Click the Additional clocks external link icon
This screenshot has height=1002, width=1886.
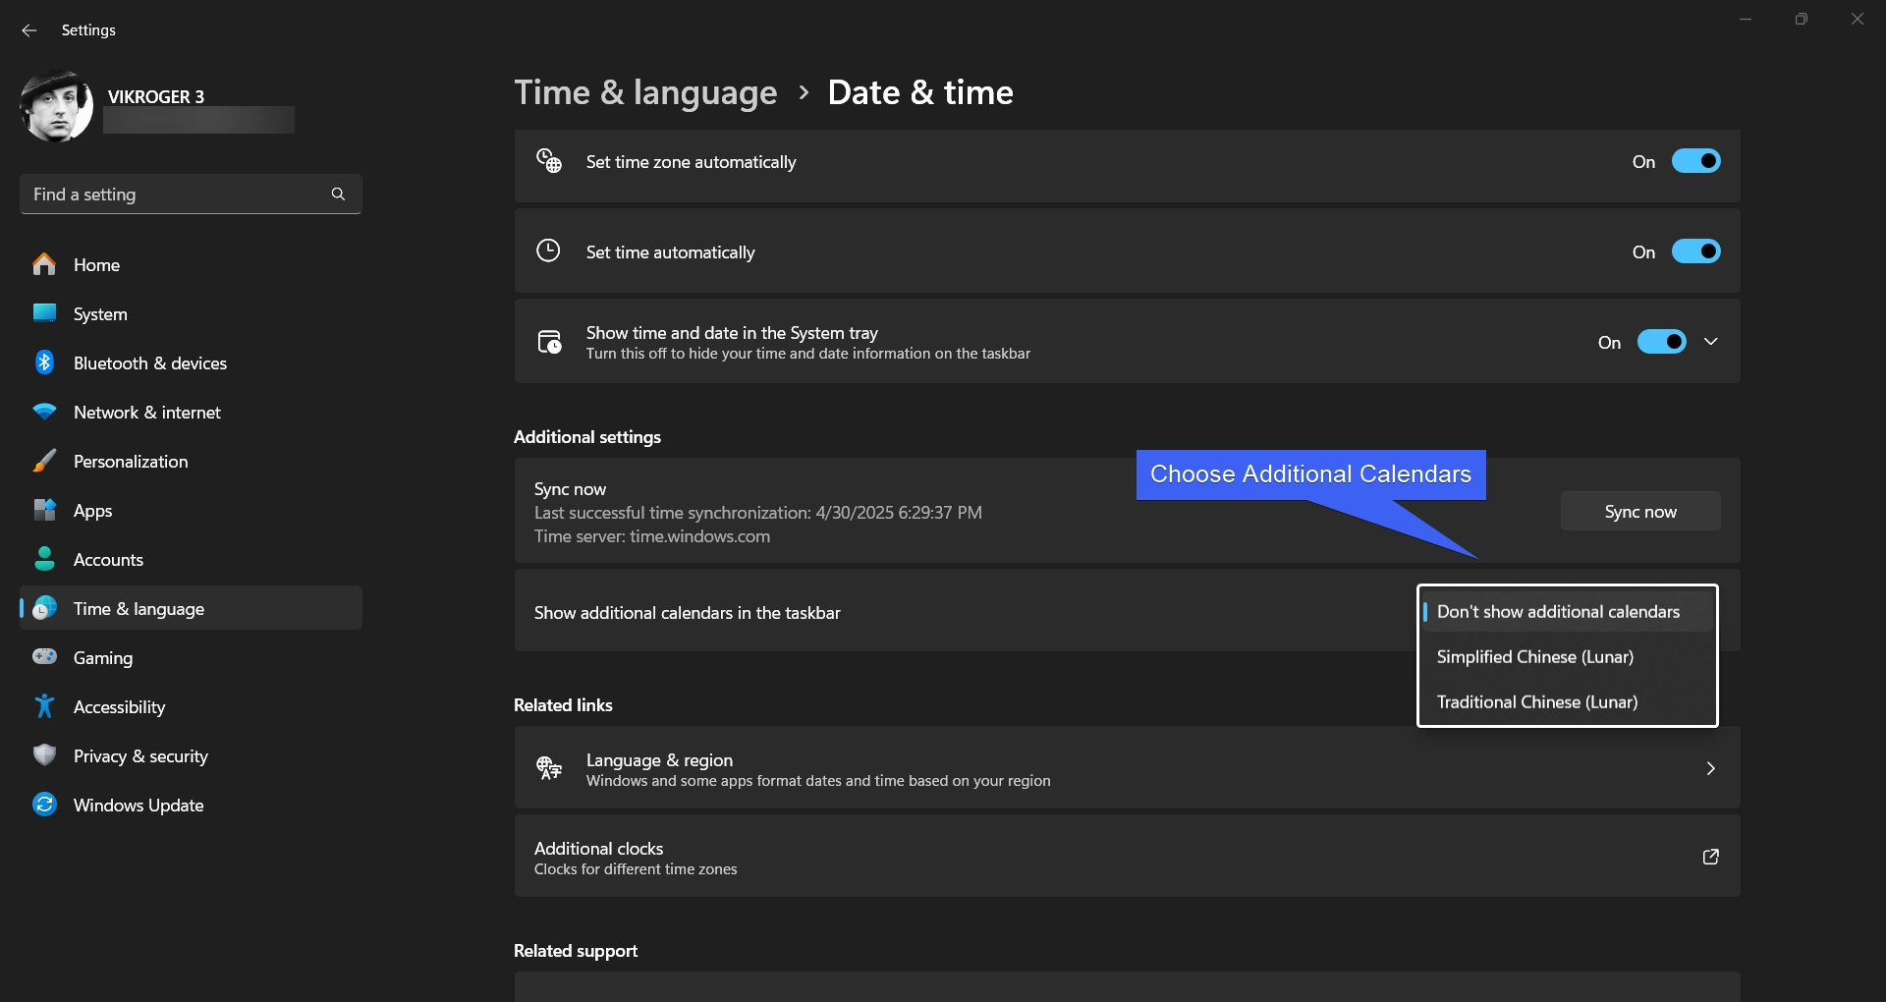tap(1710, 857)
